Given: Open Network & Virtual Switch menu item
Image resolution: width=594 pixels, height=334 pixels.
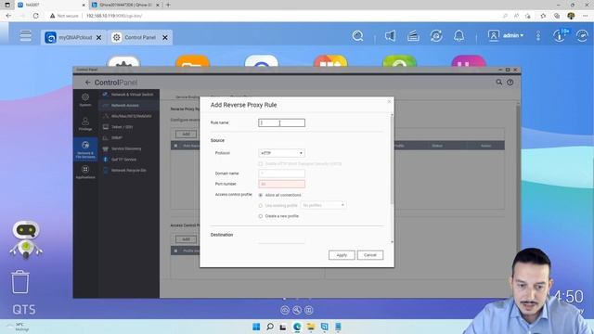Looking at the screenshot, I should (x=129, y=95).
